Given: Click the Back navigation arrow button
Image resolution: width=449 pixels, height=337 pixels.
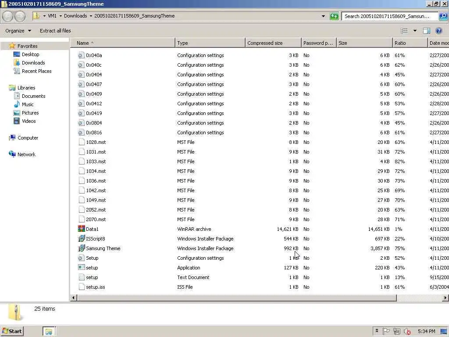Looking at the screenshot, I should tap(8, 16).
